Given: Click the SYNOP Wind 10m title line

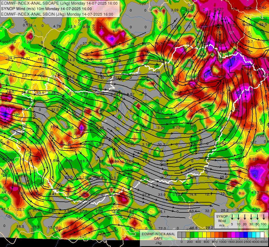Looking at the screenshot, I should 46,9.
